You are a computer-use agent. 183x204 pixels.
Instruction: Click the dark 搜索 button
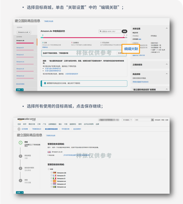125,31
